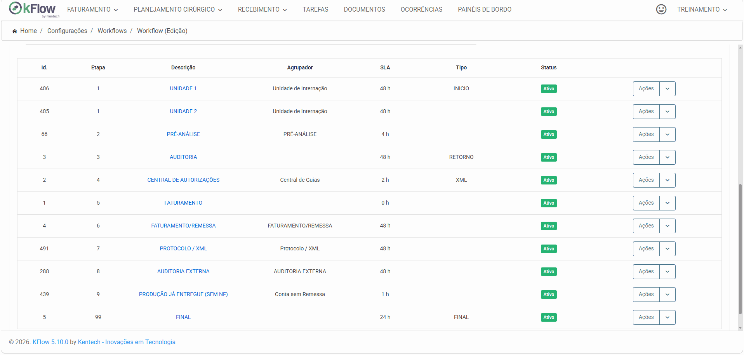
Task: Open PAINÉIS DE BORDO
Action: tap(484, 9)
